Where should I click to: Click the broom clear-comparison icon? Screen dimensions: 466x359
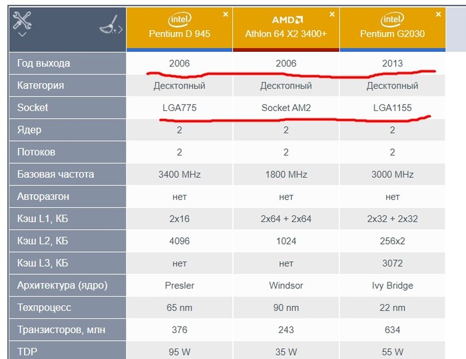tap(107, 25)
